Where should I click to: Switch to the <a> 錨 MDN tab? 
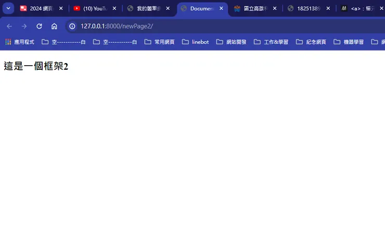coord(361,8)
